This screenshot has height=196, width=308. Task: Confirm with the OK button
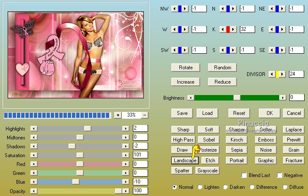[x=269, y=113]
